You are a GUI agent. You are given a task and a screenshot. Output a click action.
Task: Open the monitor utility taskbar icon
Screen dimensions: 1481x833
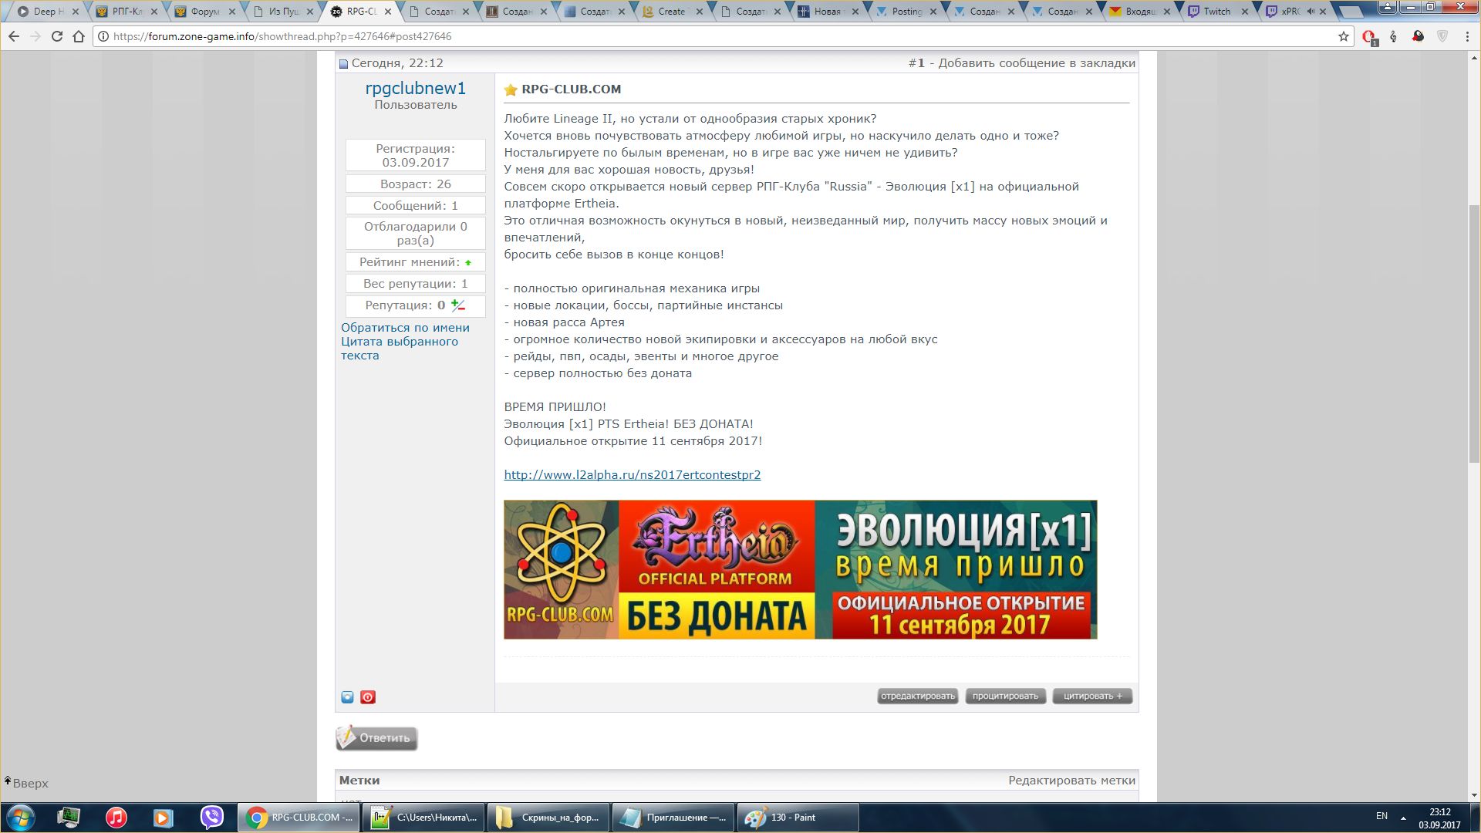tap(69, 818)
